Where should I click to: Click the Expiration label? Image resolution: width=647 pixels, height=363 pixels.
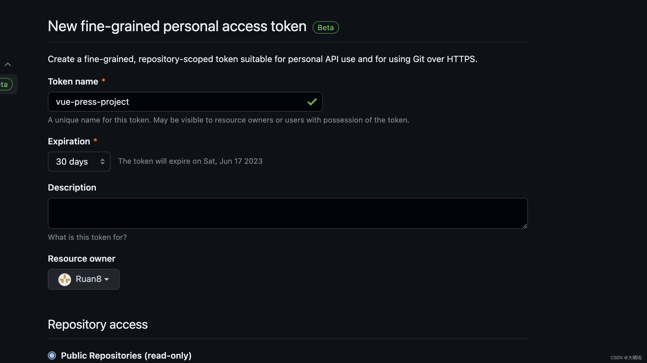(x=69, y=141)
